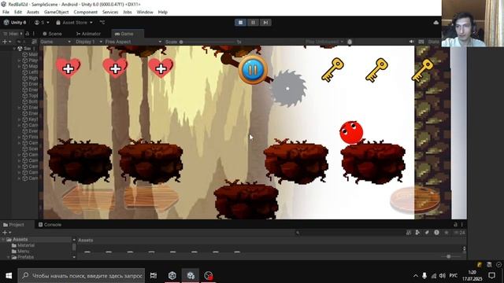Open the Component menu
504x283 pixels.
[x=86, y=13]
